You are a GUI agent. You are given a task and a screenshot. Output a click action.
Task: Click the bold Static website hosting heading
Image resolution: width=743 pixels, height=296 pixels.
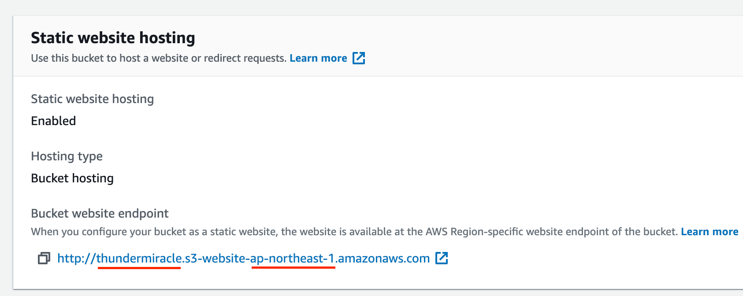tap(113, 38)
